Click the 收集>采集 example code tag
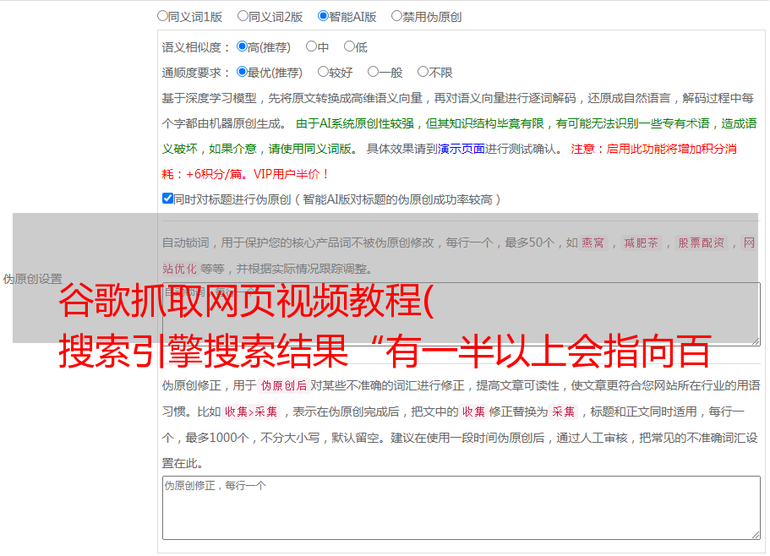The width and height of the screenshot is (770, 556). click(x=251, y=412)
